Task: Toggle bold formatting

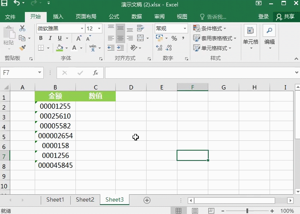Action: pyautogui.click(x=41, y=38)
